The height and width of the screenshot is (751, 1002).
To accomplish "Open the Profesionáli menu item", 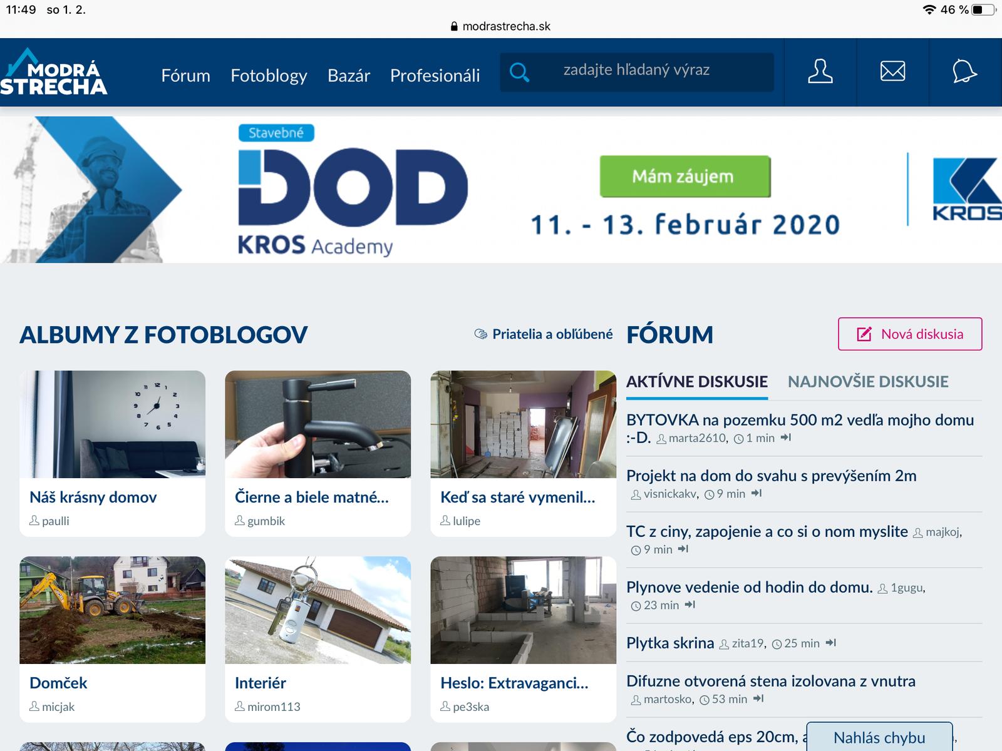I will (x=435, y=76).
